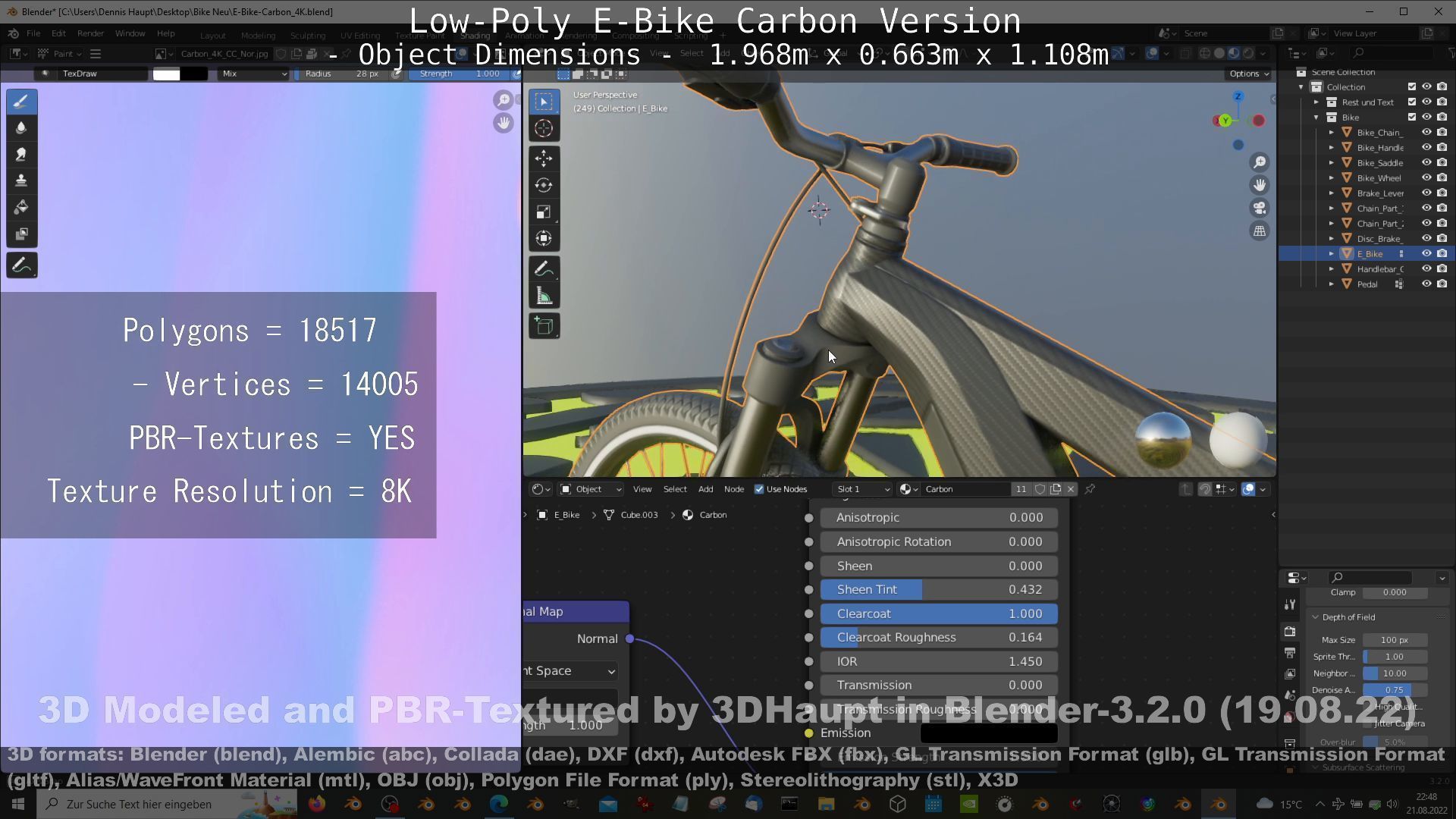Viewport: 1456px width, 819px height.
Task: Open the Edit menu
Action: [x=58, y=33]
